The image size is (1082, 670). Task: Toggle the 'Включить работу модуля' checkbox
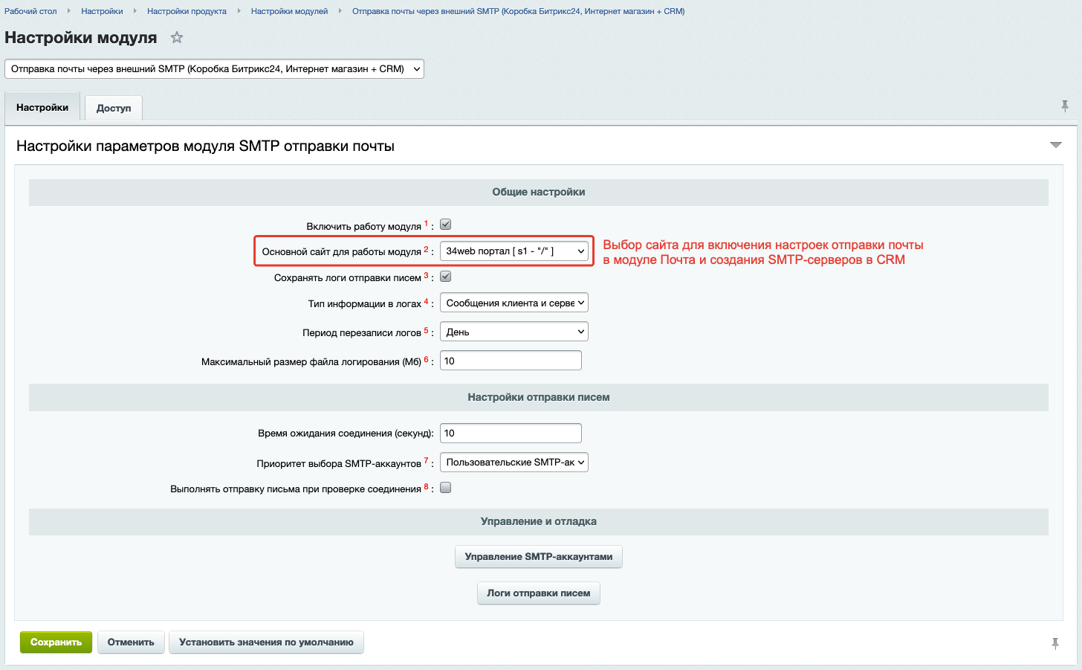(446, 225)
